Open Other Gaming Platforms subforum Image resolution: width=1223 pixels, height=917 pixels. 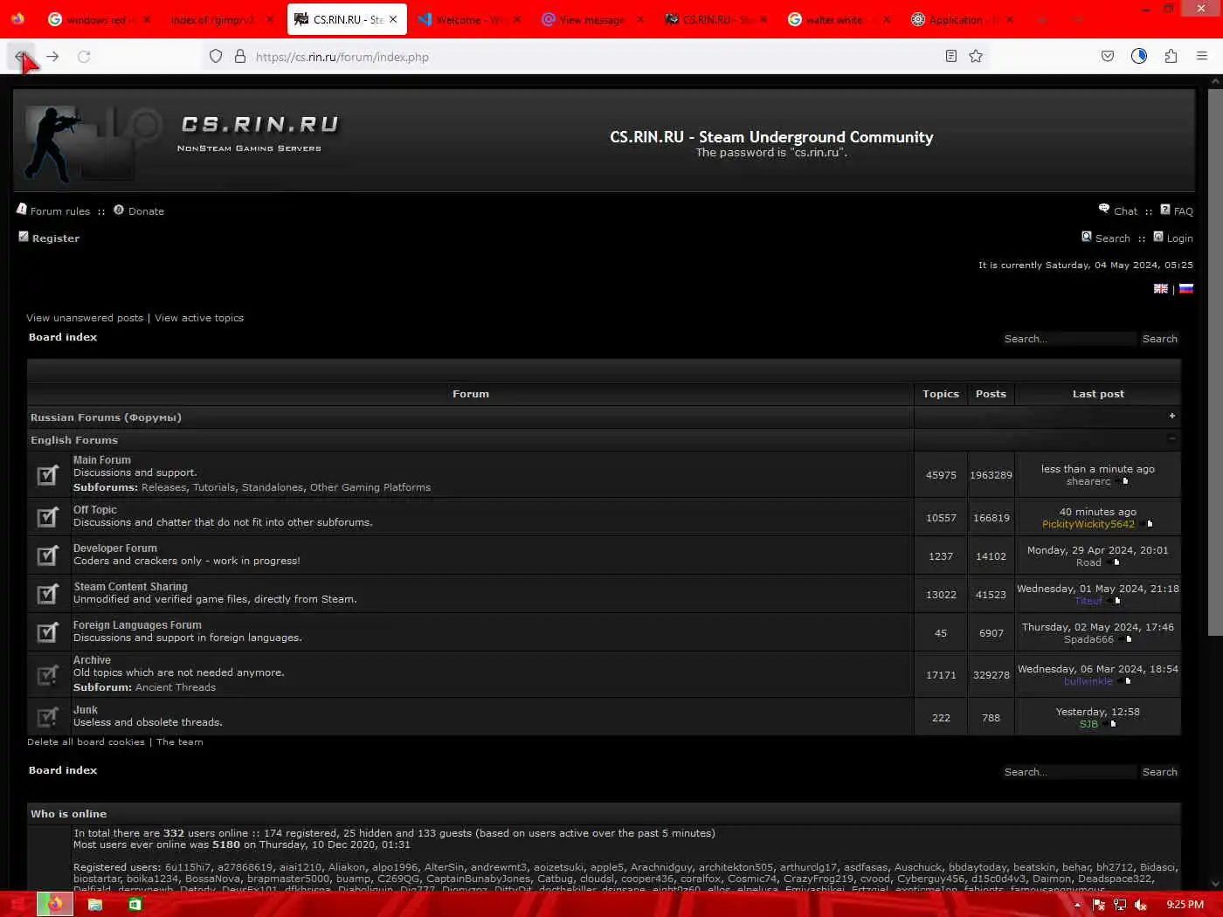click(x=370, y=487)
